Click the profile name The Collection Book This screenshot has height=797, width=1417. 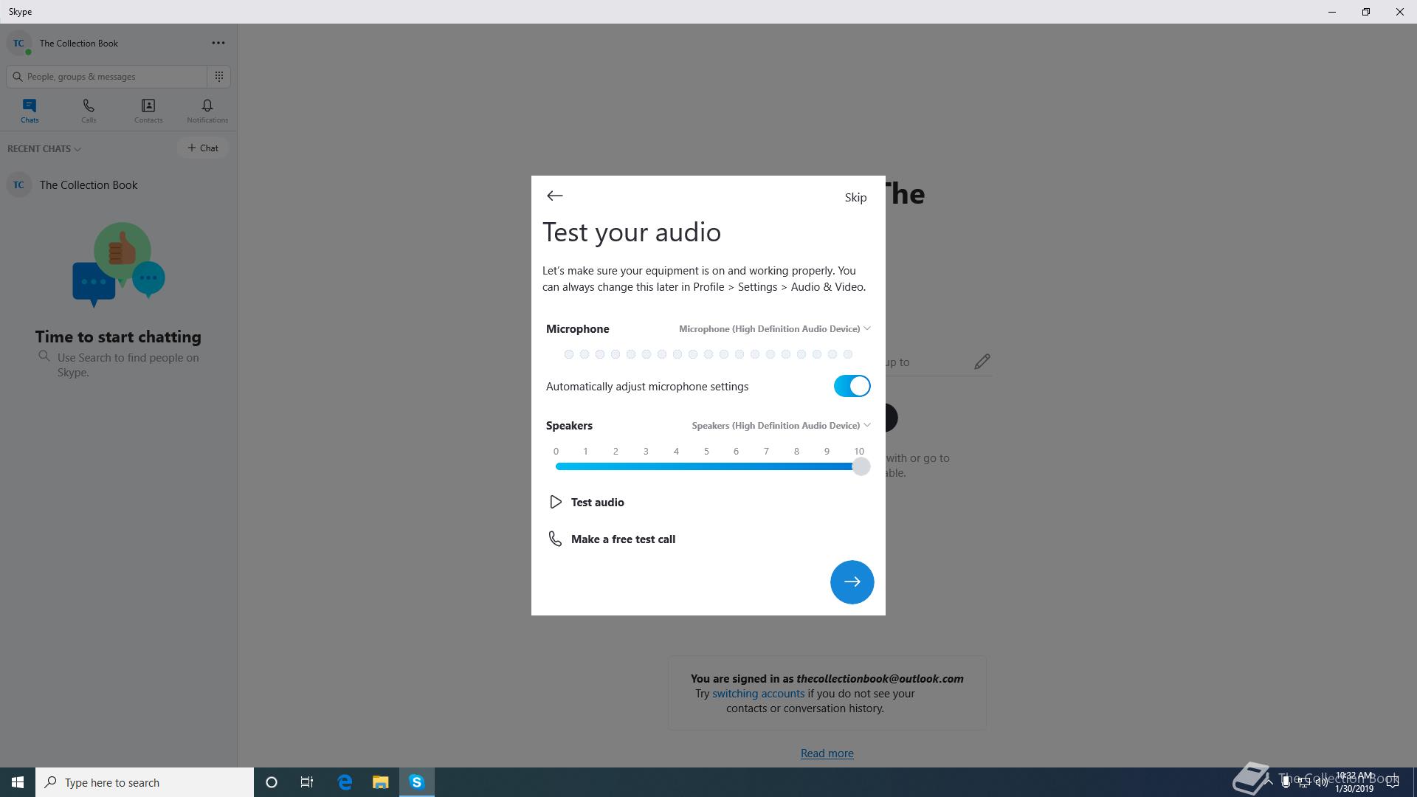79,43
